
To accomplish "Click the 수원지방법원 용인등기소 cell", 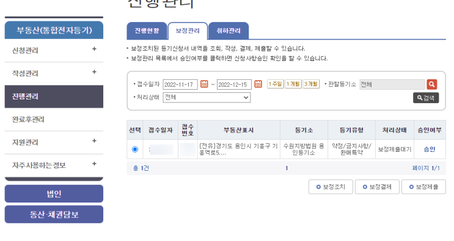I will click(x=304, y=149).
